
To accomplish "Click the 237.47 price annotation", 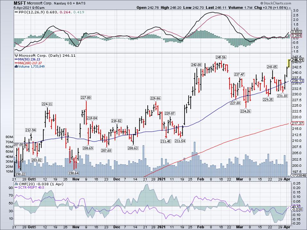I will click(x=239, y=74).
